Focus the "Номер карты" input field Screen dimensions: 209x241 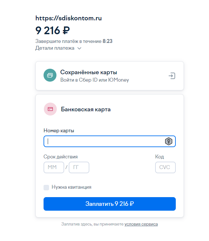click(103, 141)
